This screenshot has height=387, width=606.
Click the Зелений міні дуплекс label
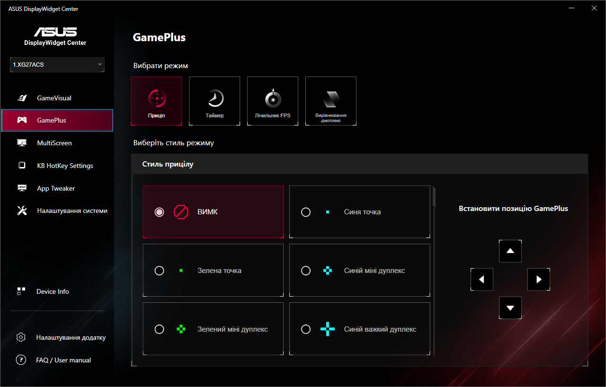[232, 329]
